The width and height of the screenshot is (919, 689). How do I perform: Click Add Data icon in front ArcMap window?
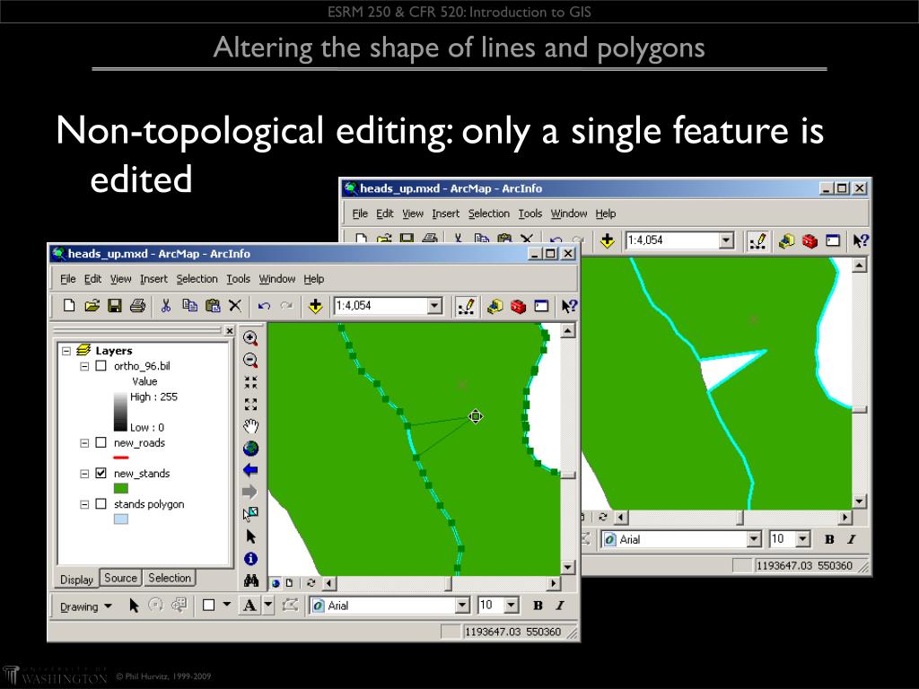(x=315, y=306)
